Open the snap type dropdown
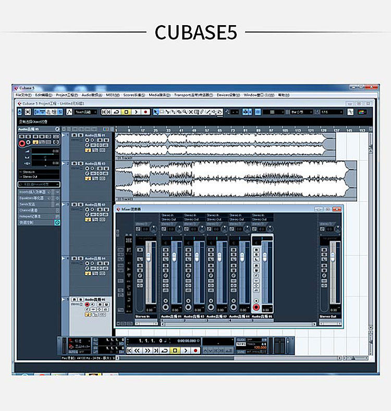391x411 pixels. click(x=273, y=112)
